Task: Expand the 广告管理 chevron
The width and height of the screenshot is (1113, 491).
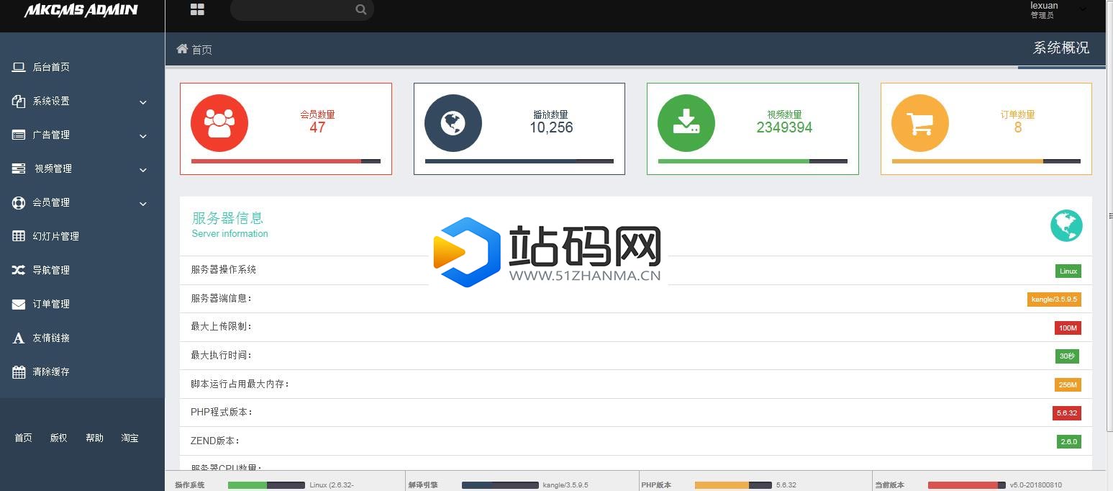Action: click(143, 136)
